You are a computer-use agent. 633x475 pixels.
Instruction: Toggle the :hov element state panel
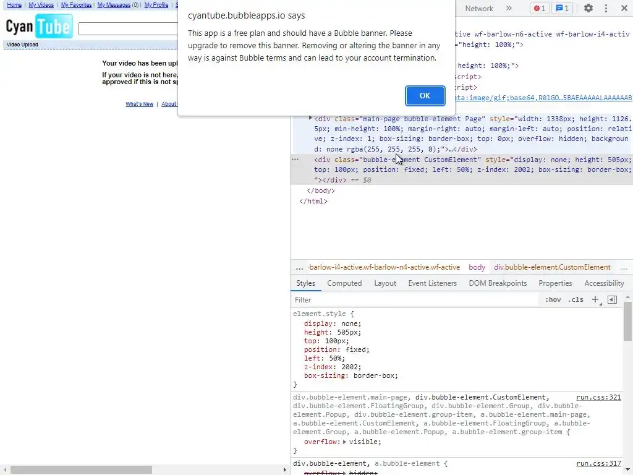(553, 300)
